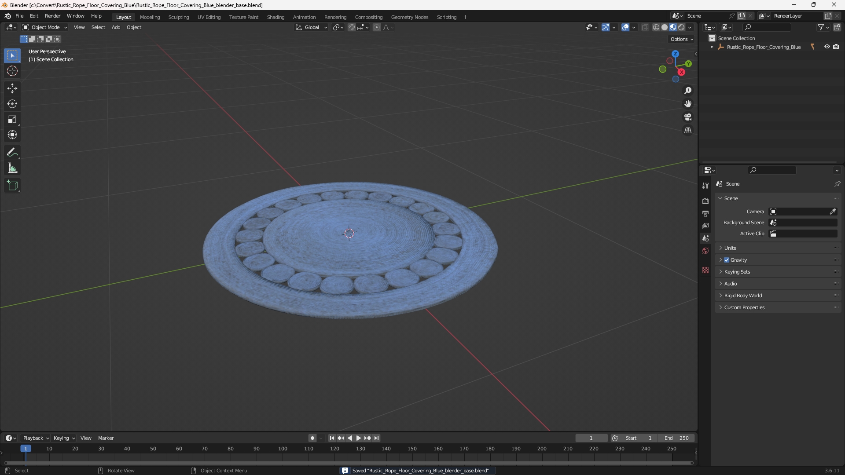The image size is (845, 475).
Task: Open the Global orientation dropdown
Action: [311, 27]
